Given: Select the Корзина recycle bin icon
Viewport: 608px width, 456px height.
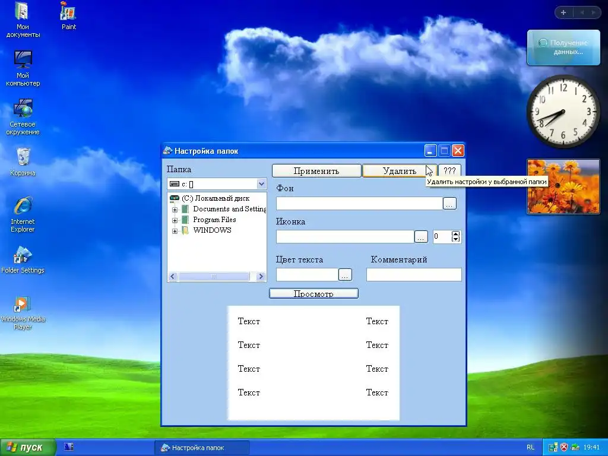Looking at the screenshot, I should (23, 161).
